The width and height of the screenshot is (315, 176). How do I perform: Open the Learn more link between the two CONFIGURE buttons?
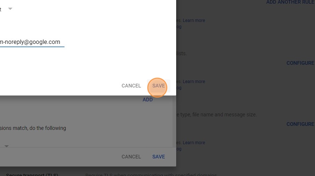(x=194, y=82)
